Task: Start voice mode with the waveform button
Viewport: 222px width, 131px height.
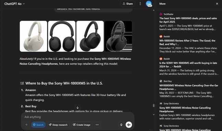Action: pyautogui.click(x=129, y=125)
